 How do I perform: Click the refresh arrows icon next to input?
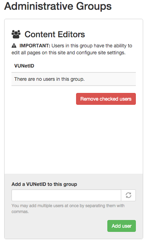pyautogui.click(x=128, y=195)
